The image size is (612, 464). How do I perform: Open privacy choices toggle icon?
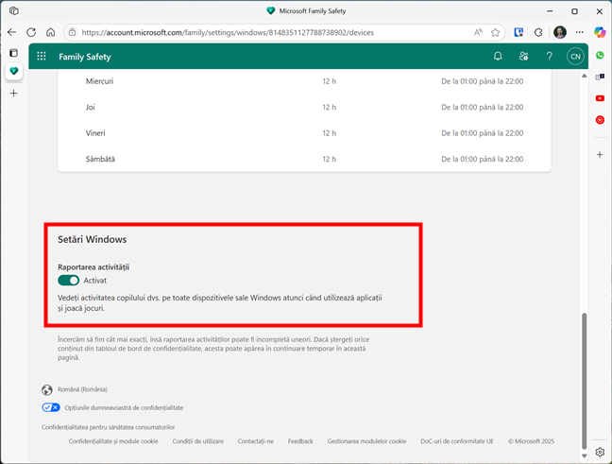[x=51, y=407]
